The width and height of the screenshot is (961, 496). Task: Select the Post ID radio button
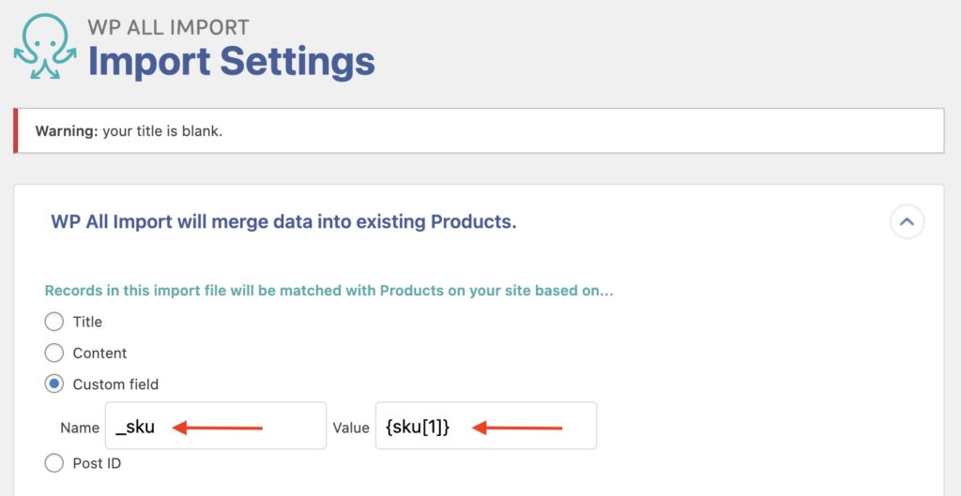(54, 462)
